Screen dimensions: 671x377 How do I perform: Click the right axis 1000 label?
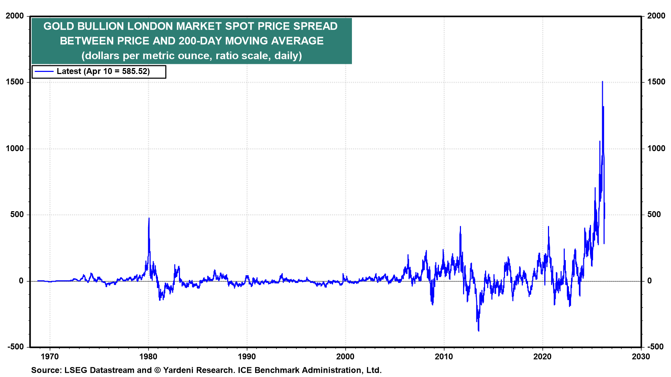(656, 148)
